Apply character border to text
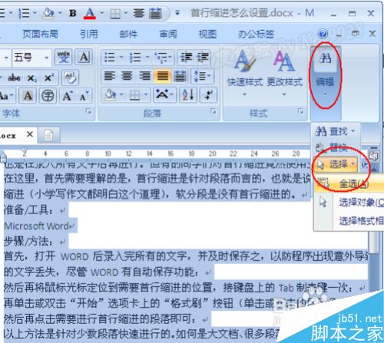384x343 pixels. [x=84, y=58]
